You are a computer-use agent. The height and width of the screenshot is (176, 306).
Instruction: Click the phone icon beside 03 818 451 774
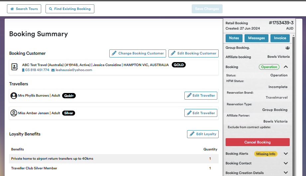point(23,70)
